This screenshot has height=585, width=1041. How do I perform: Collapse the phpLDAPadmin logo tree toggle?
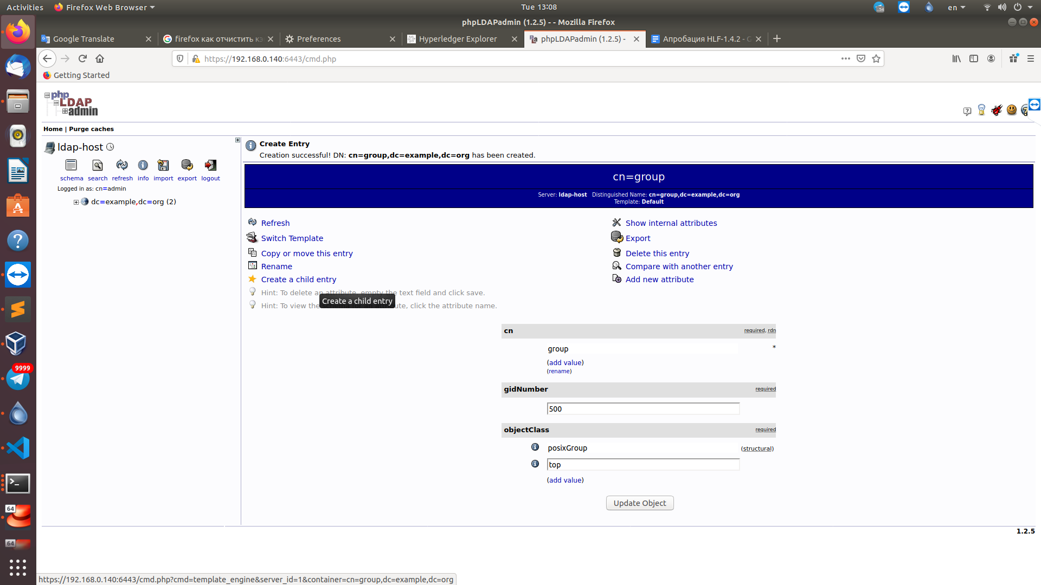(47, 95)
